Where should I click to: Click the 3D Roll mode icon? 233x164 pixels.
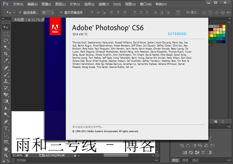[x=210, y=12]
